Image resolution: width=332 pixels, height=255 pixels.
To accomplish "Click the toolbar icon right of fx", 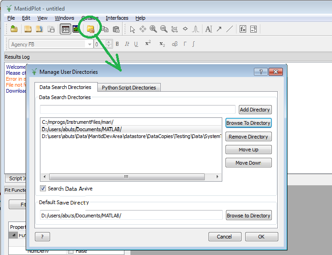I will tap(253, 29).
